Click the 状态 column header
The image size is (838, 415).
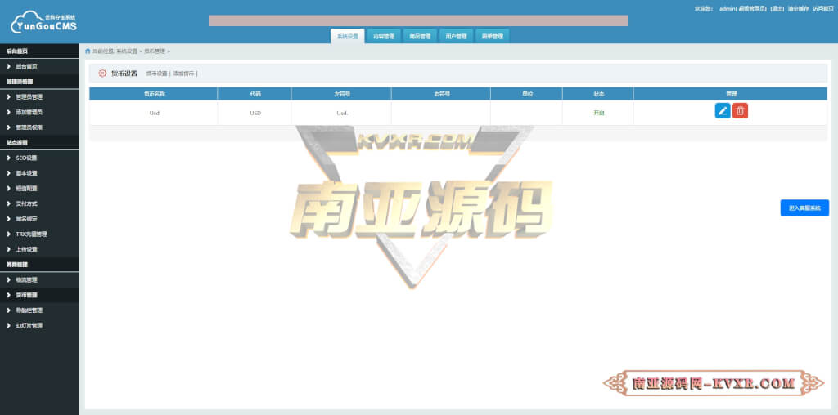(598, 94)
